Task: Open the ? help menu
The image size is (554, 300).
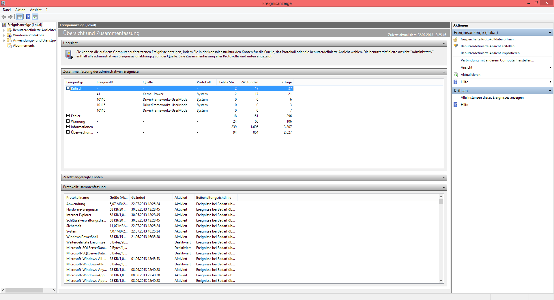Action: [47, 10]
